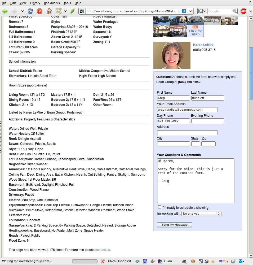Click the blue diamond status bar icon
Screen dimensions: 253x265
[137, 261]
